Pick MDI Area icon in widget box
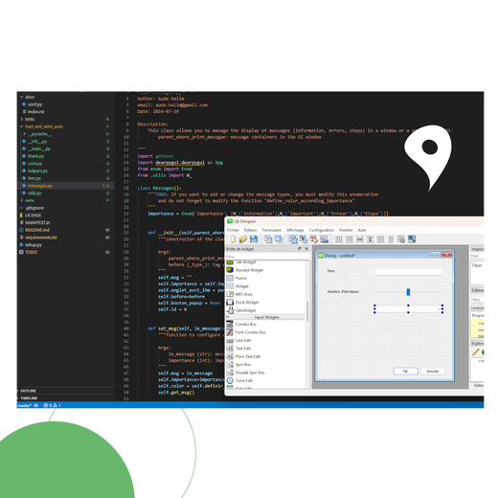Viewport: 498px width, 498px height. [x=230, y=294]
